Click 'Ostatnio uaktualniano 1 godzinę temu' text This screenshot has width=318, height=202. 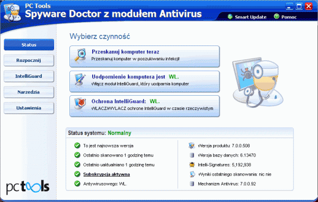pyautogui.click(x=119, y=165)
